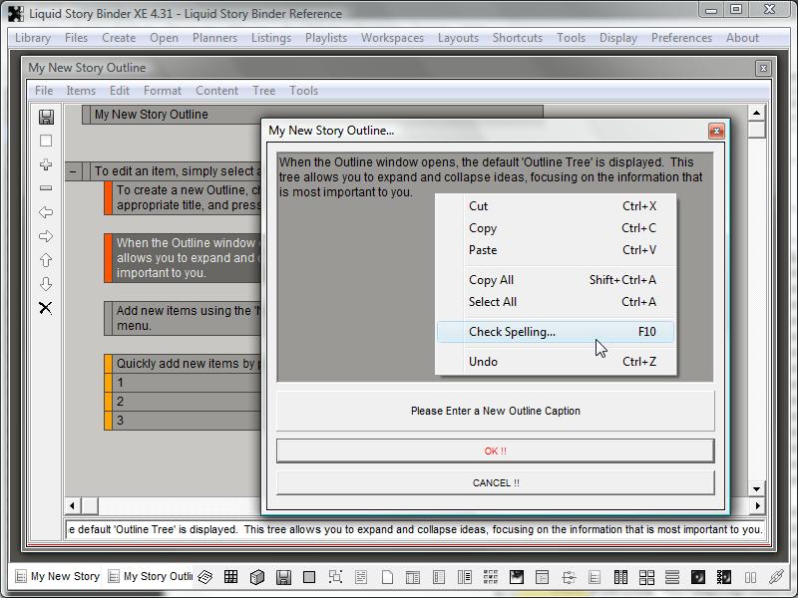
Task: Click the right arrow icon in the sidebar
Action: 46,236
